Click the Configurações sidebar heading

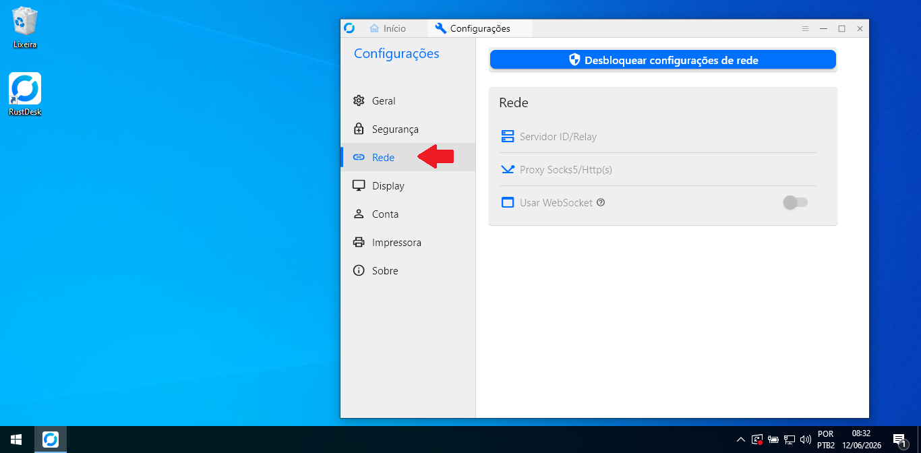396,54
